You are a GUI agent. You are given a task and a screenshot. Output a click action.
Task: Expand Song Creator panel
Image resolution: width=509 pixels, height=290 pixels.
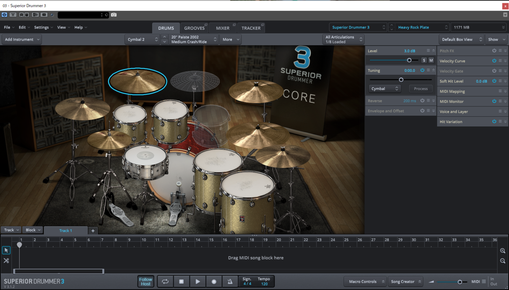coord(406,282)
